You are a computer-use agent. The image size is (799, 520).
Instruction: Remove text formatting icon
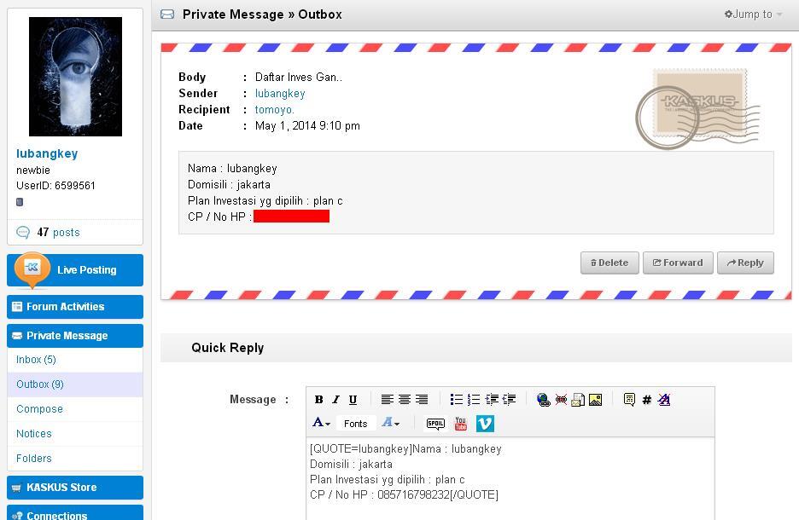664,400
